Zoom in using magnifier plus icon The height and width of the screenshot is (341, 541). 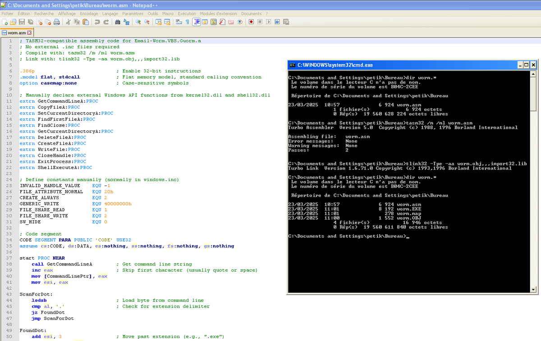[x=138, y=22]
